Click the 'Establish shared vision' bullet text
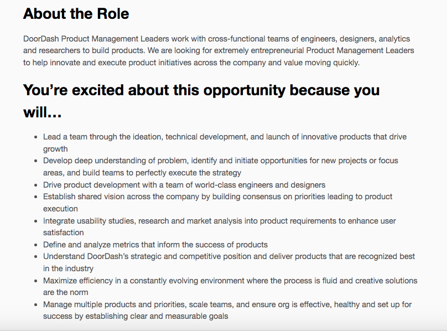Image resolution: width=447 pixels, height=331 pixels. 217,203
